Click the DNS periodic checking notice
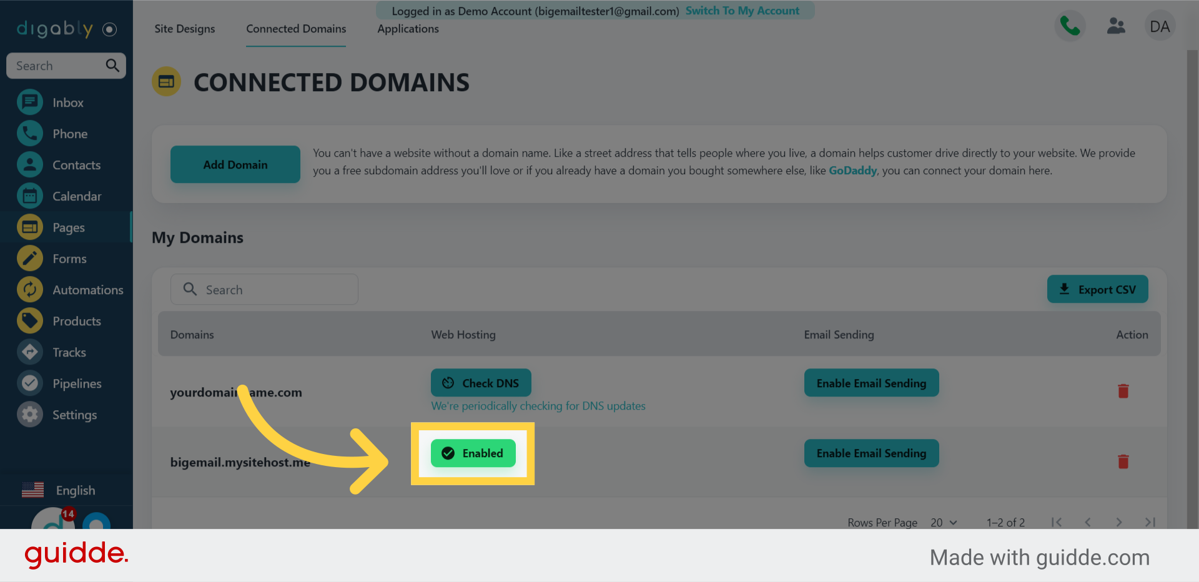The image size is (1199, 582). pyautogui.click(x=538, y=406)
